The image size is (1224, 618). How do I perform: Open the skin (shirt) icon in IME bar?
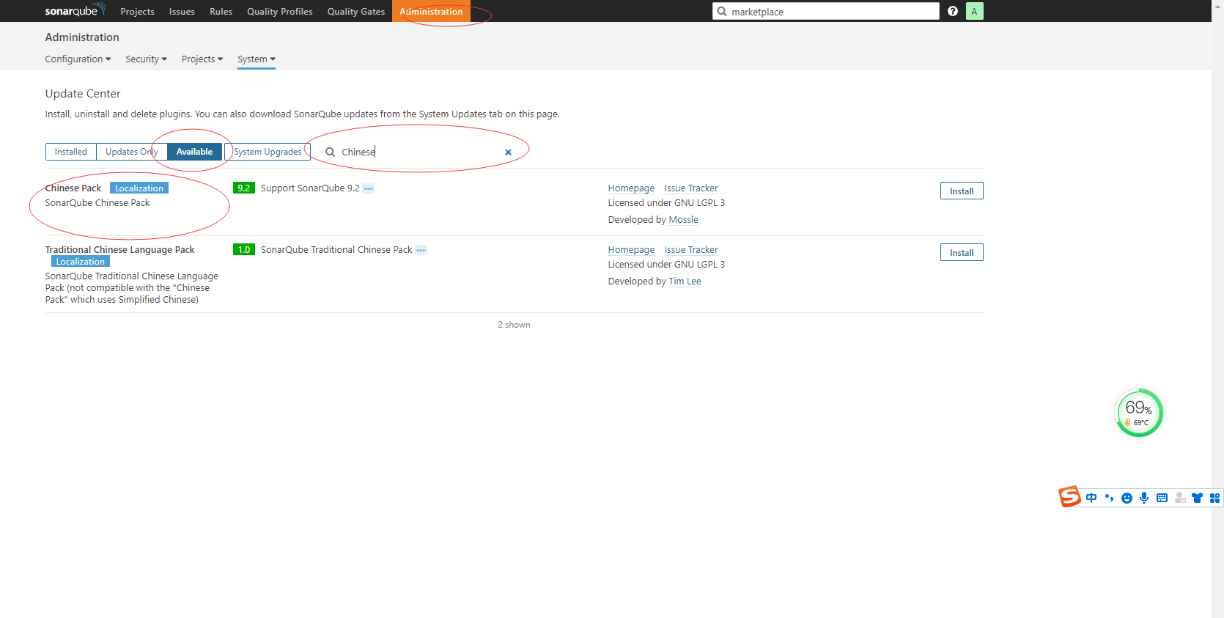1198,498
